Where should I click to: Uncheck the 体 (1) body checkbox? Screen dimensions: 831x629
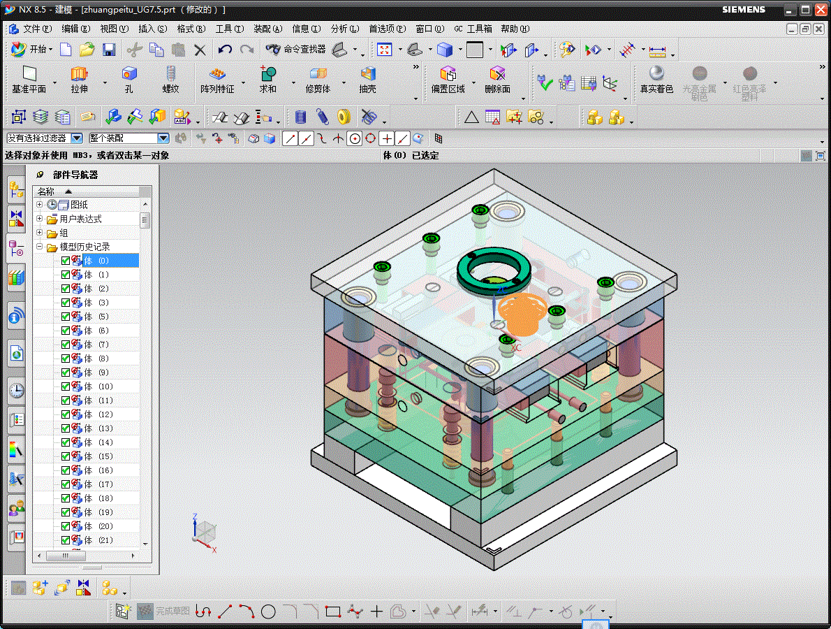(66, 275)
